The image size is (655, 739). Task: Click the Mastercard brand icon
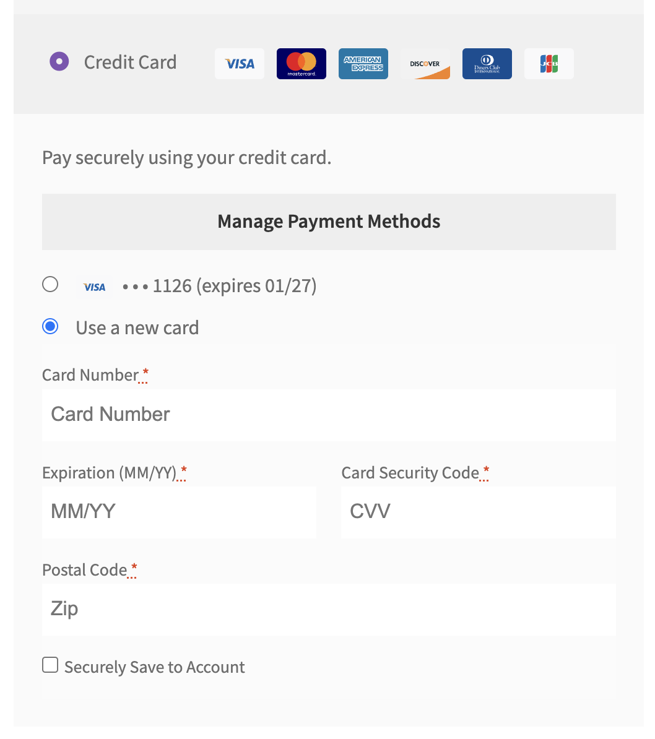point(301,64)
